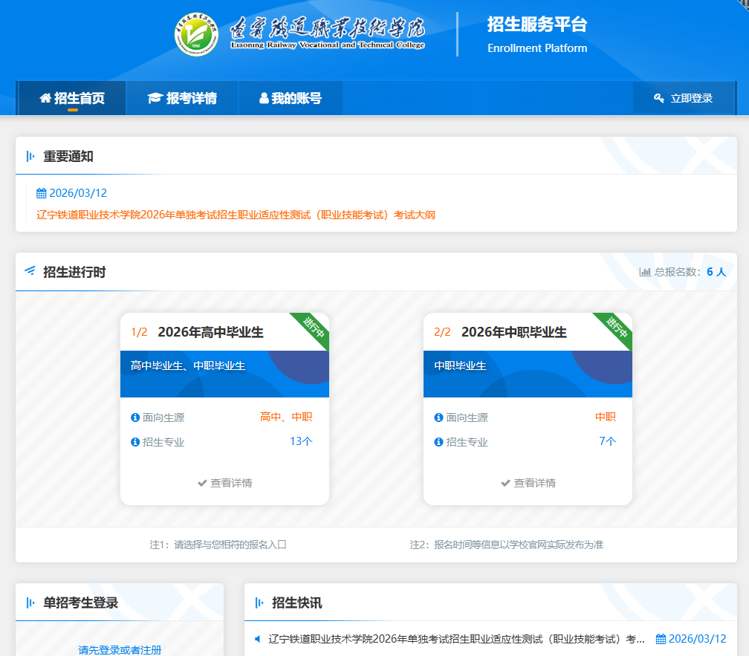
Task: Open 我的账号 account tab
Action: 290,98
